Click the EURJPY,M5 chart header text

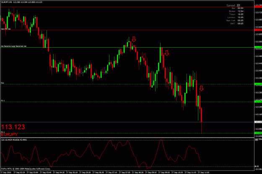coord(22,2)
